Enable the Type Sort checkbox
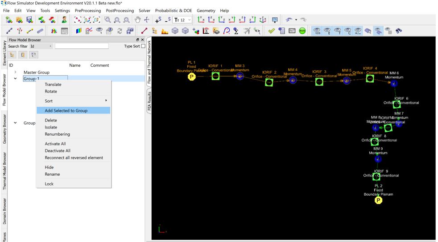The width and height of the screenshot is (438, 242). point(143,46)
